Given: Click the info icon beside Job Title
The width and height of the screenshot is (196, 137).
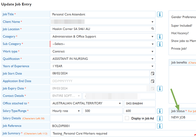Looking at the screenshot, I should point(159,14).
